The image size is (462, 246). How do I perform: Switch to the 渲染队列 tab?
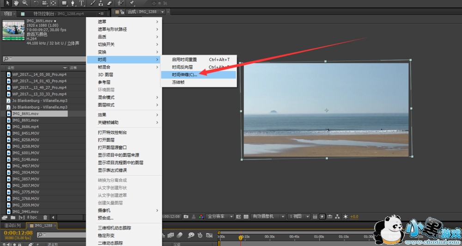tap(12, 225)
